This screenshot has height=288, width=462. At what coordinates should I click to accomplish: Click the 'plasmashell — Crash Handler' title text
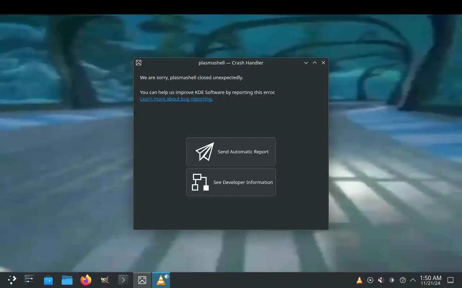pos(231,63)
